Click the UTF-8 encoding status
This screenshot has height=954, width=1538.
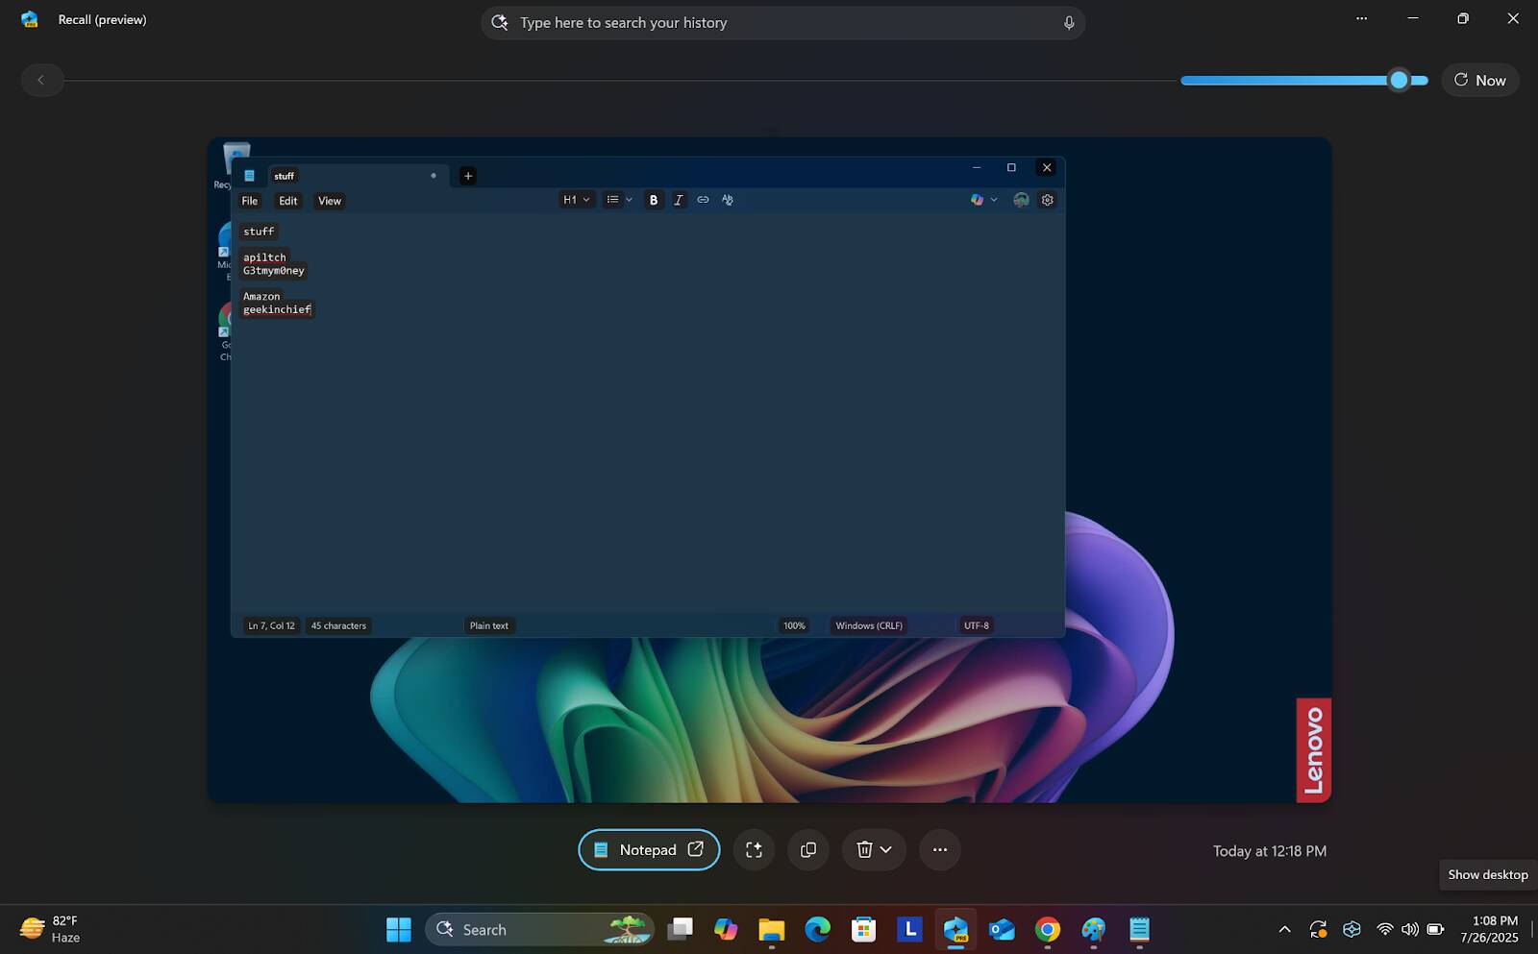pos(977,625)
